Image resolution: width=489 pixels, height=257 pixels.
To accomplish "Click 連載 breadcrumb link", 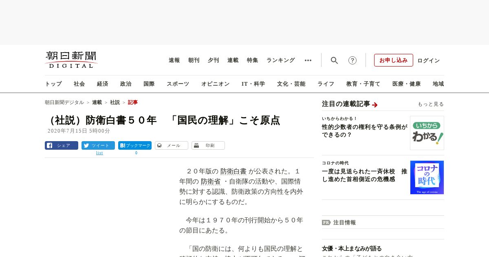I will [x=97, y=102].
